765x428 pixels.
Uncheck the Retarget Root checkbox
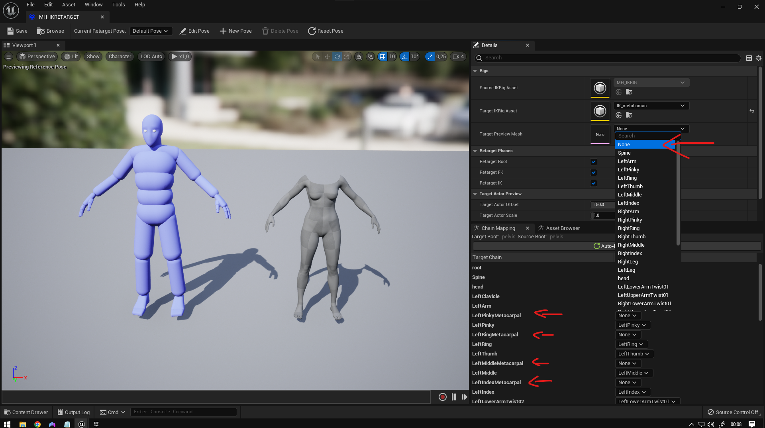tap(594, 162)
